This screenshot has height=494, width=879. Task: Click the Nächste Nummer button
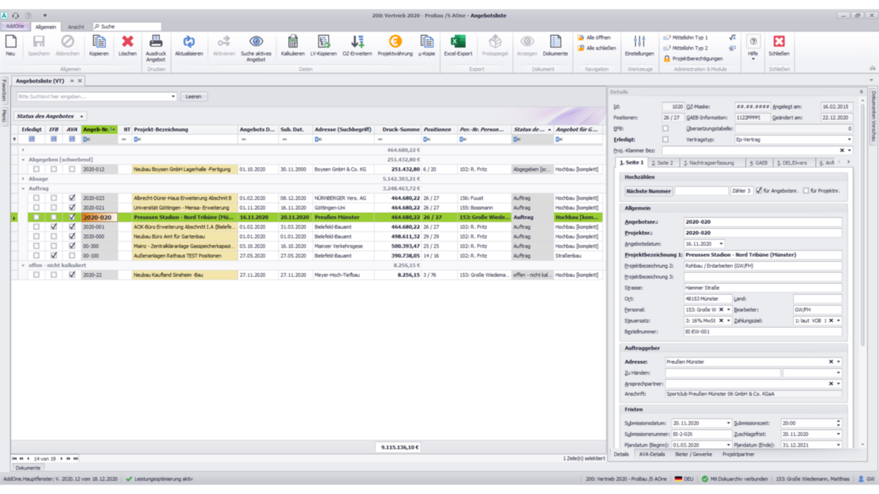(648, 191)
